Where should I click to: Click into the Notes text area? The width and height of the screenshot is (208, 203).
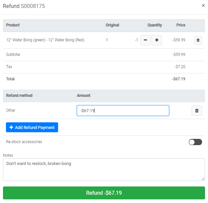pos(104,169)
